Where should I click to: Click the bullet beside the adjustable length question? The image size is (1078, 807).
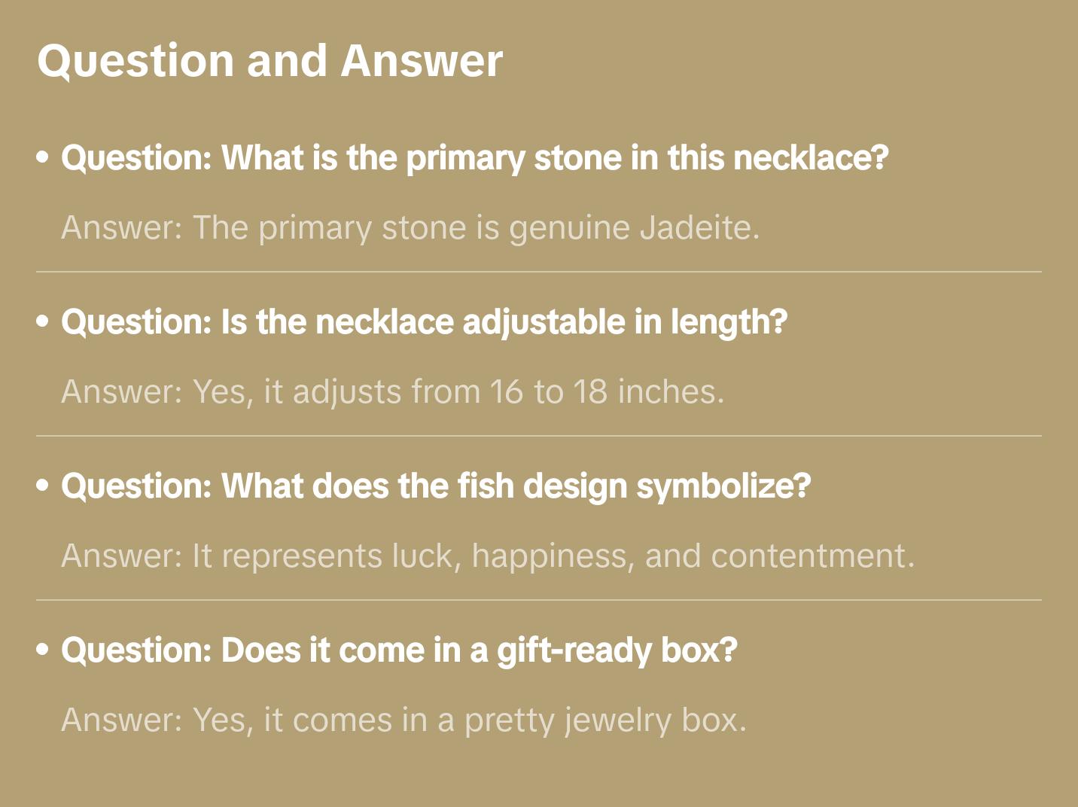(x=43, y=322)
